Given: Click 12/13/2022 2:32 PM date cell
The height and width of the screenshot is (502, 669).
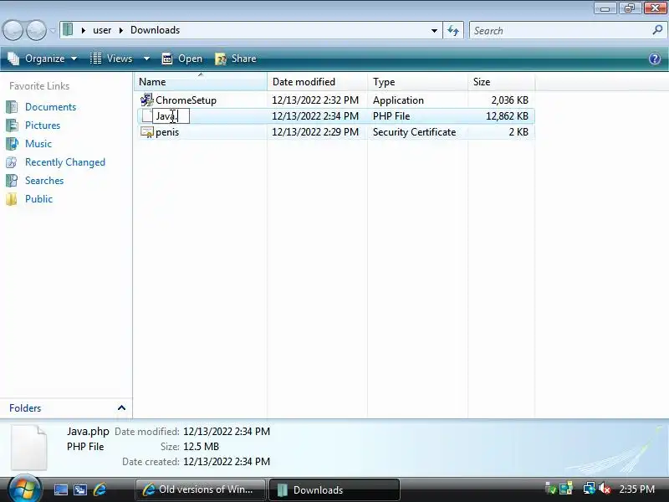Looking at the screenshot, I should (x=315, y=100).
